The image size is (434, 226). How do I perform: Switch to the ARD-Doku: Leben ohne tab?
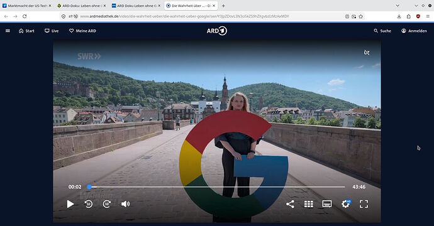82,6
